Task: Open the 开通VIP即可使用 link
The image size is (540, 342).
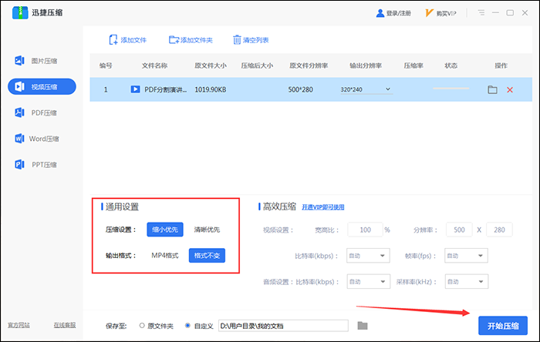Action: [322, 207]
